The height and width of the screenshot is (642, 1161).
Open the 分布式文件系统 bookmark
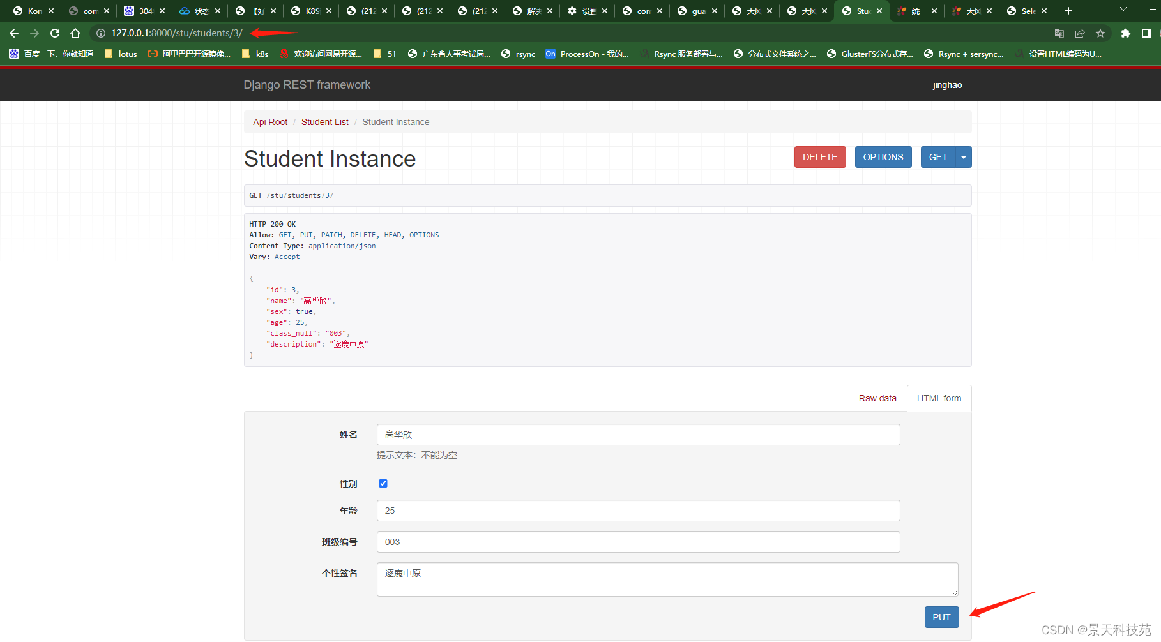pyautogui.click(x=775, y=54)
